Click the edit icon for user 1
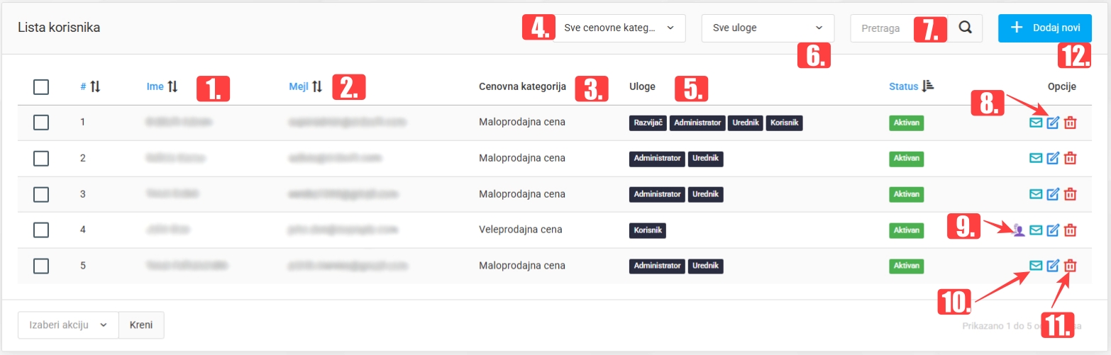This screenshot has width=1111, height=355. coord(1053,123)
